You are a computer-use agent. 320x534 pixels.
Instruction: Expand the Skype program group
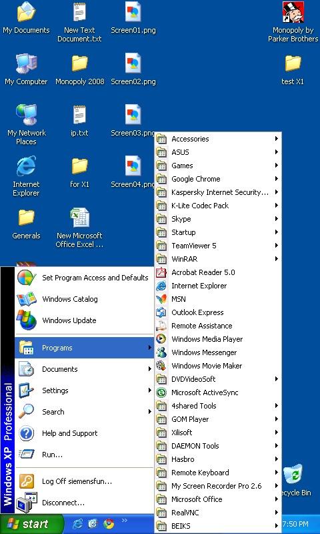(218, 219)
